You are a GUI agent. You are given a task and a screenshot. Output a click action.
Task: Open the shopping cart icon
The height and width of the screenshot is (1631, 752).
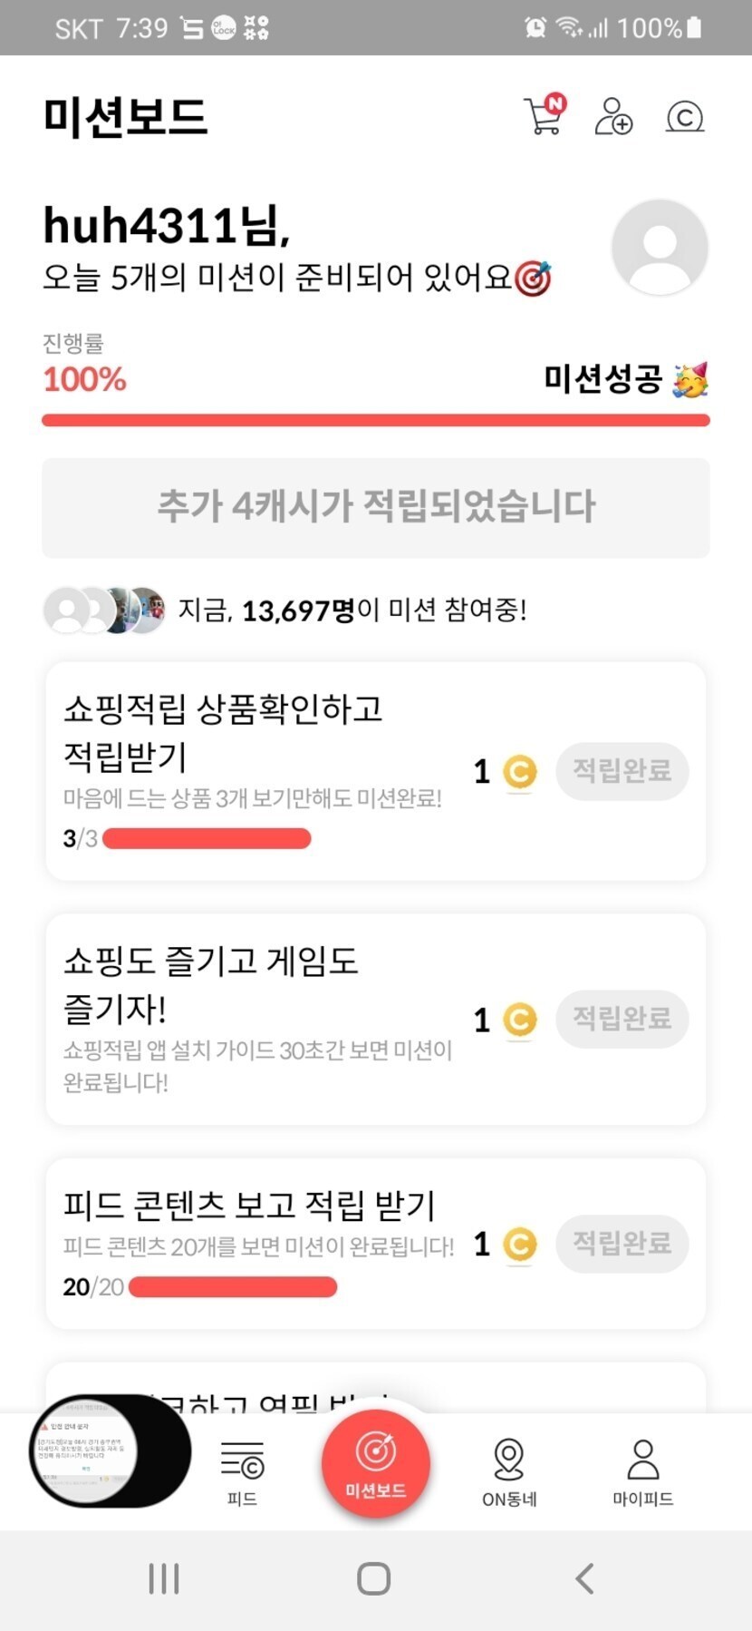tap(544, 116)
